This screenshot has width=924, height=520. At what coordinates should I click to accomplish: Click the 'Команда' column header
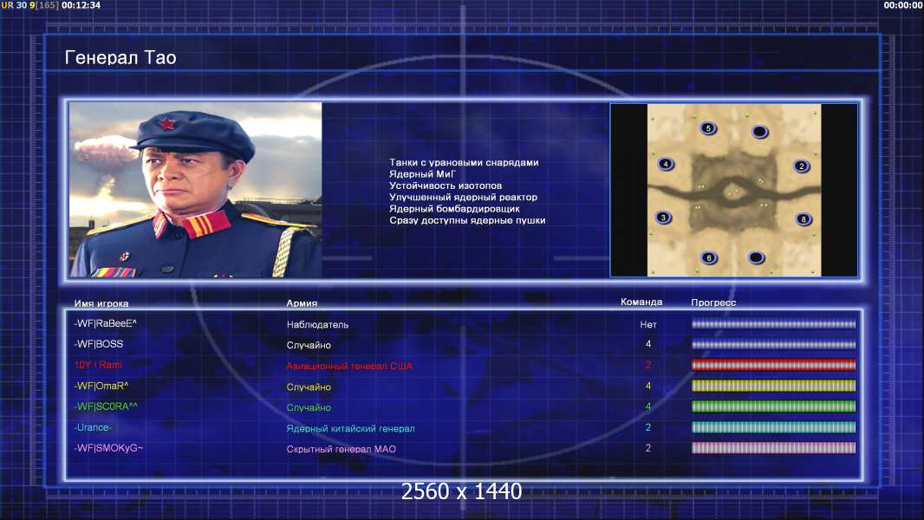tap(641, 302)
